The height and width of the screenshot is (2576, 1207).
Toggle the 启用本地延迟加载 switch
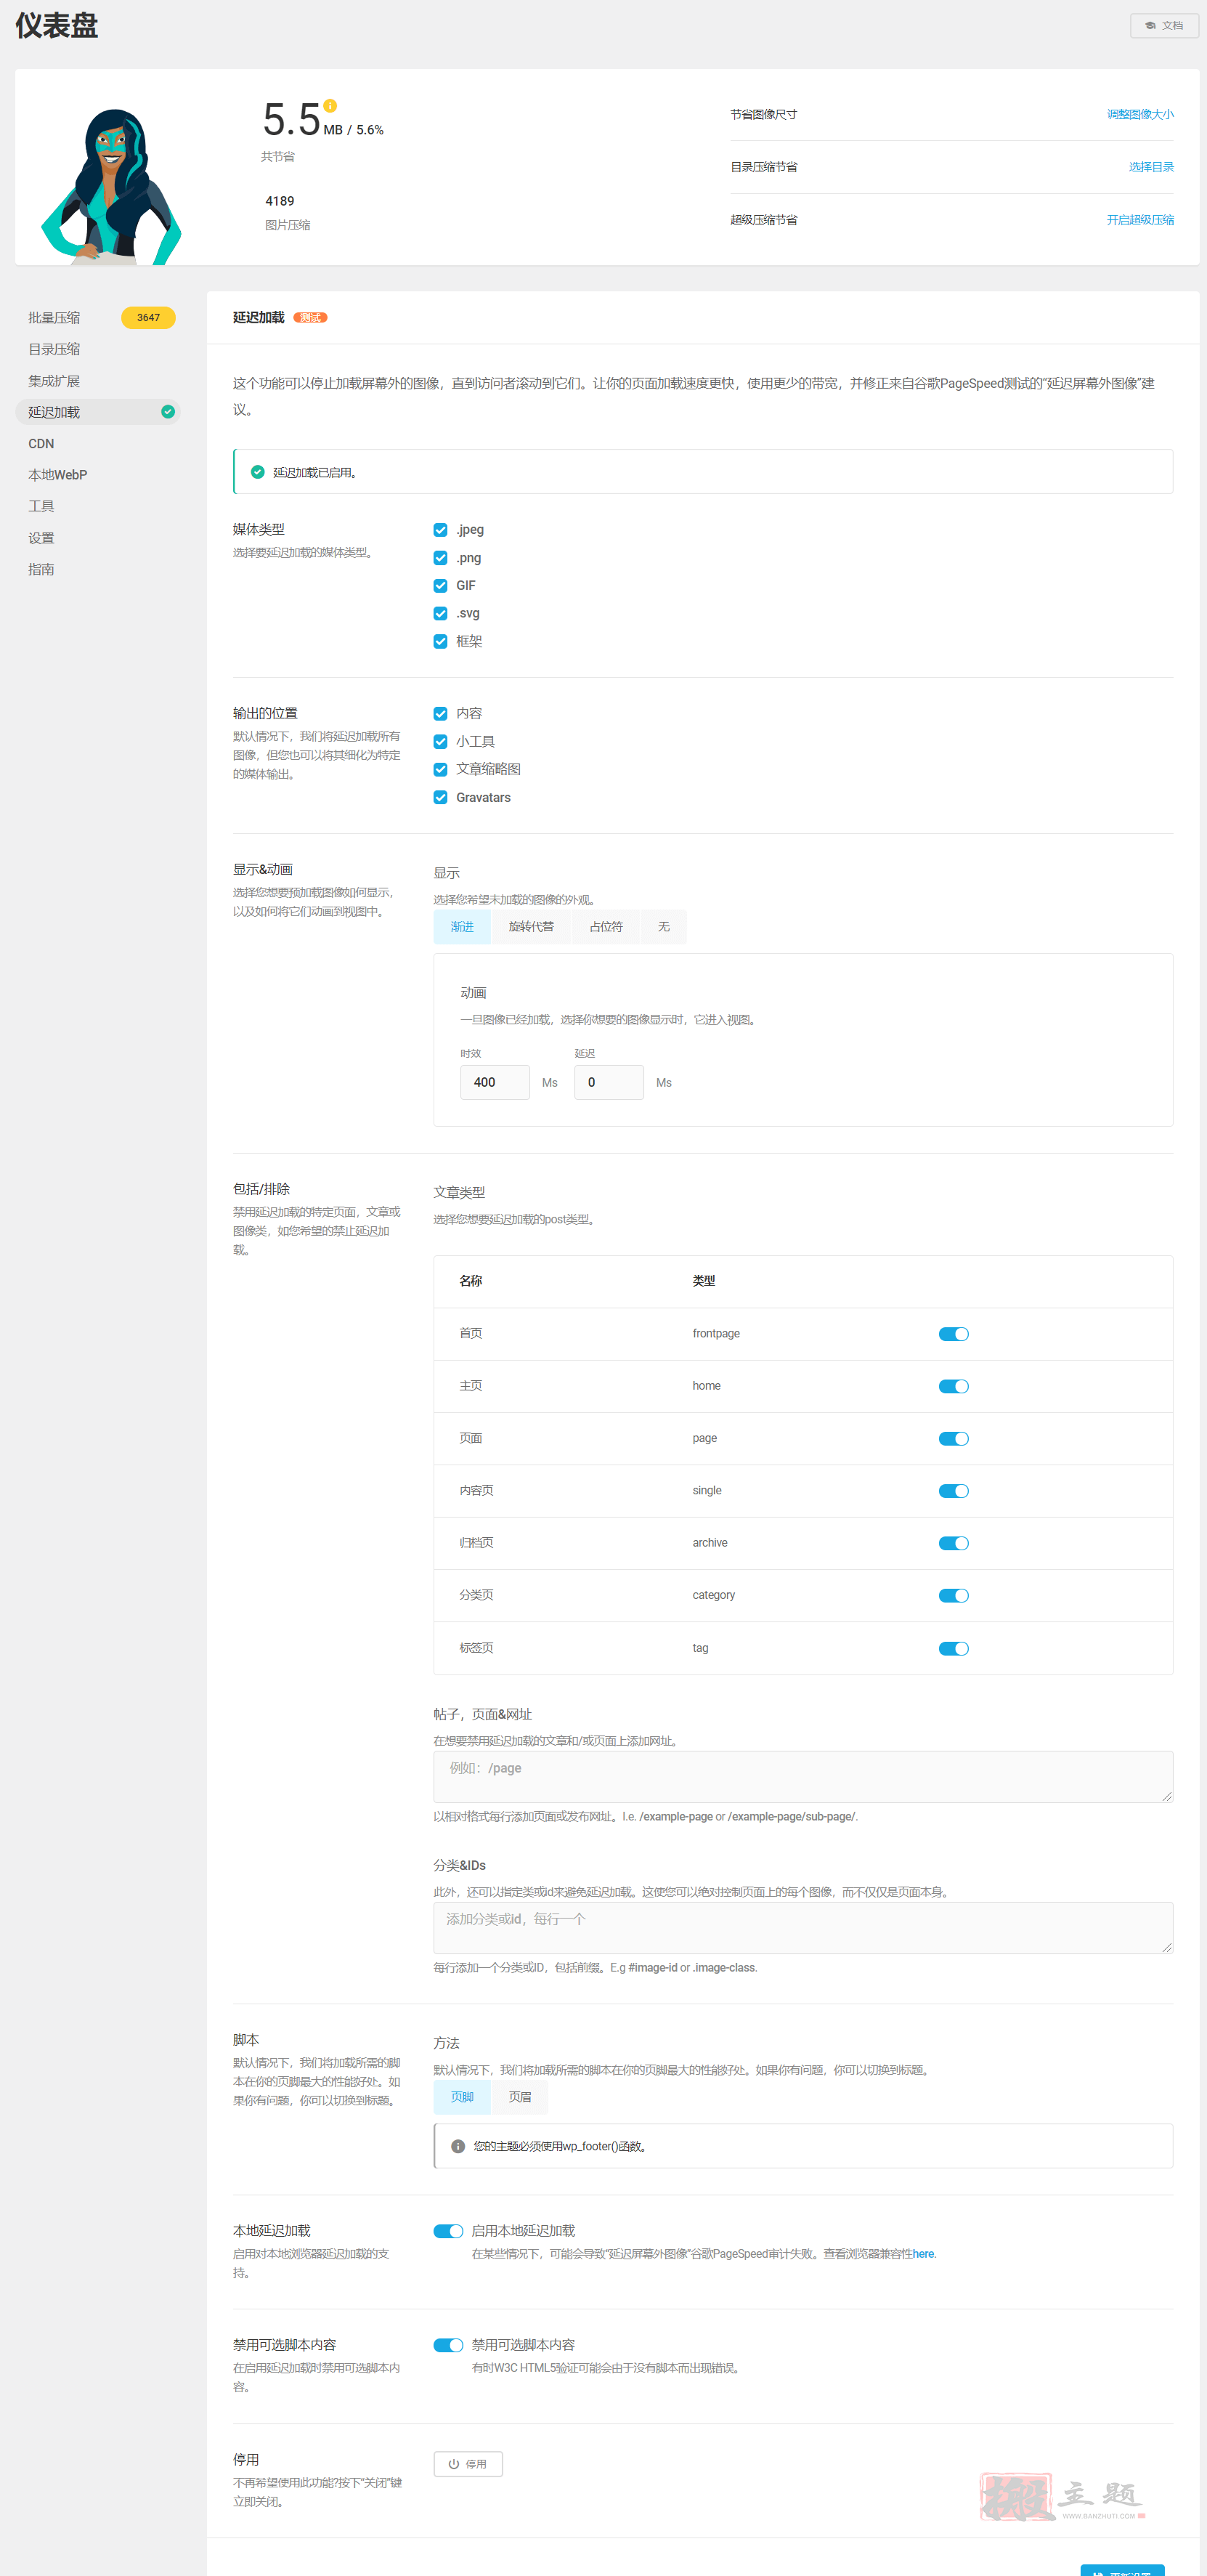(448, 2231)
